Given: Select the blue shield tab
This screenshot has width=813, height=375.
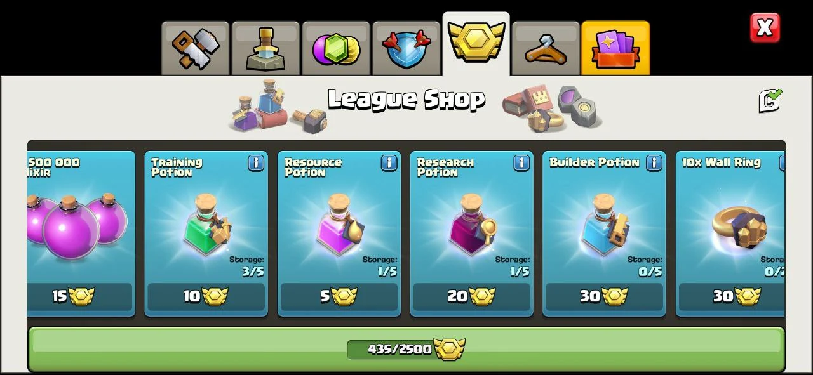Looking at the screenshot, I should [x=406, y=48].
